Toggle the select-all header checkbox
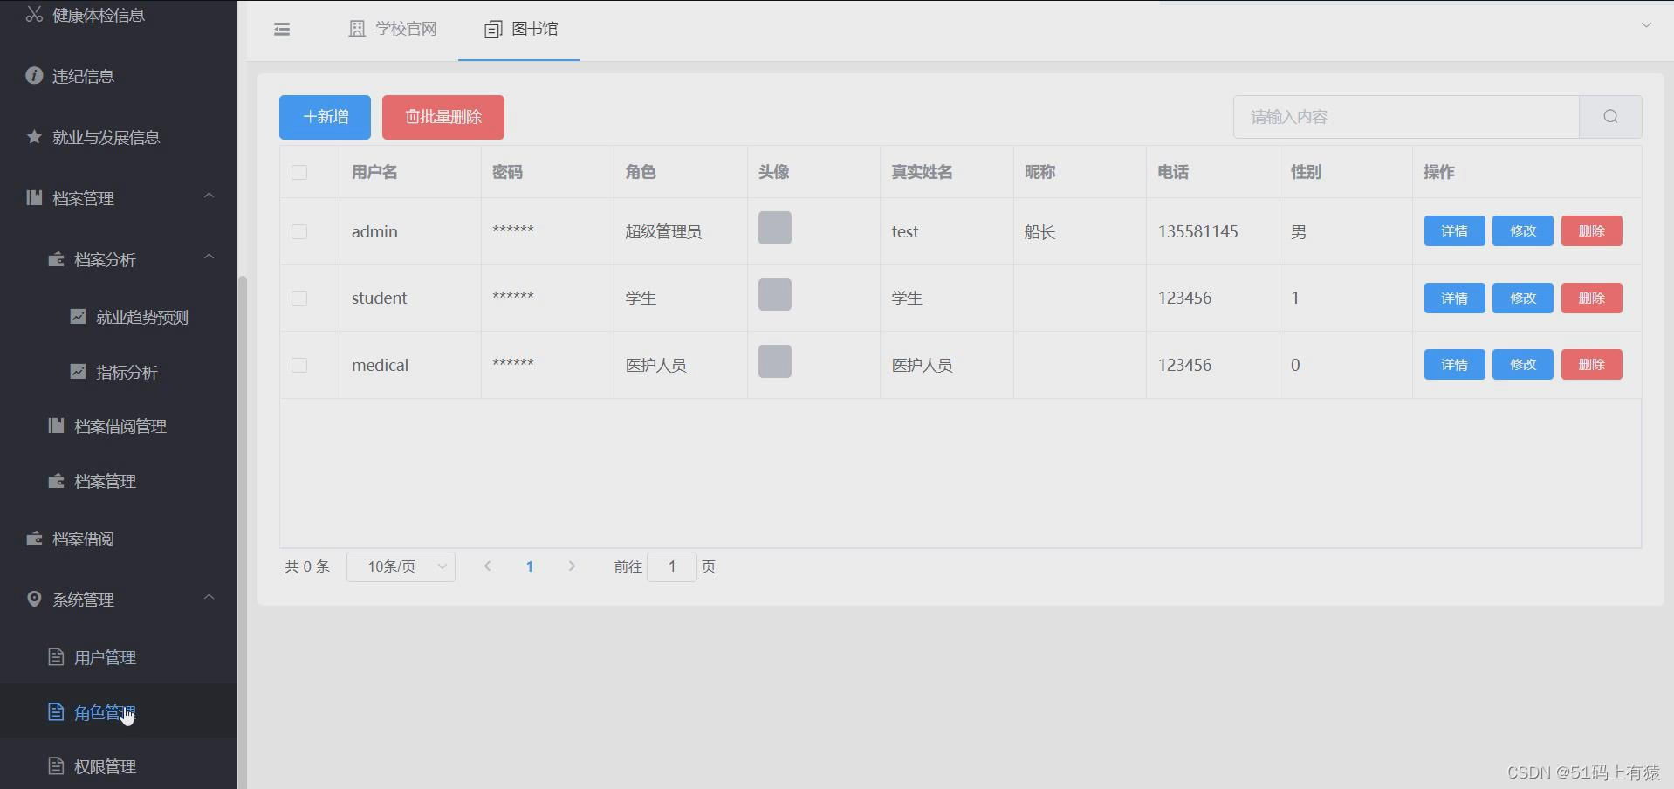Screen dimensions: 1674x789 (299, 172)
